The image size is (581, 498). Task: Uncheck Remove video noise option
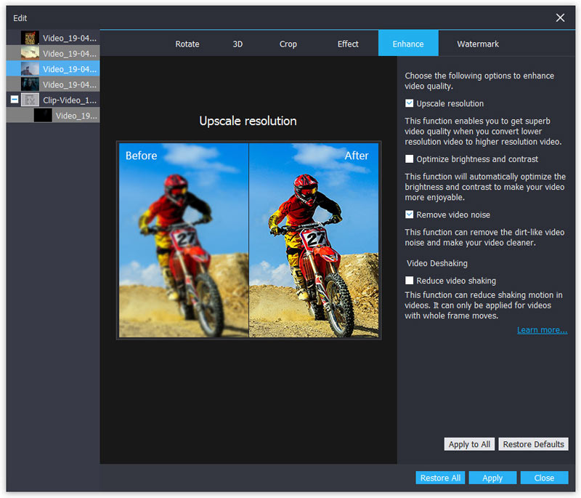coord(410,215)
